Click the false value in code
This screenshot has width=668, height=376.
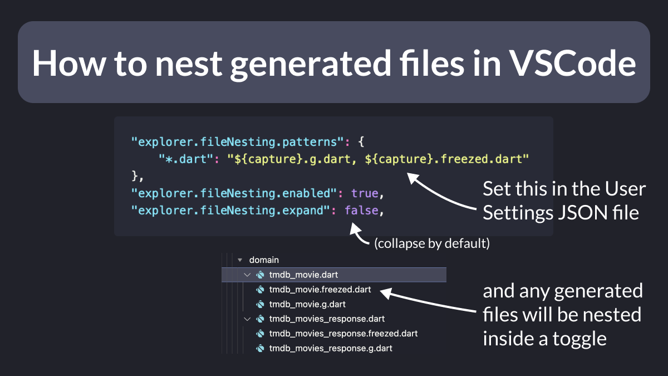click(362, 211)
